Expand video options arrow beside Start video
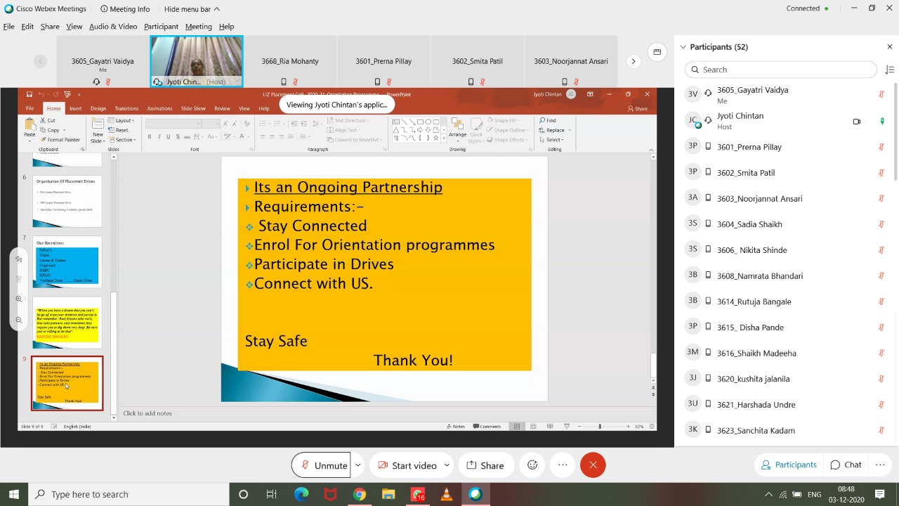 (447, 465)
